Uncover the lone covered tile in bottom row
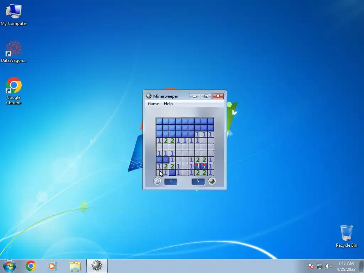Viewport: 364px width, 273px height. 172,172
